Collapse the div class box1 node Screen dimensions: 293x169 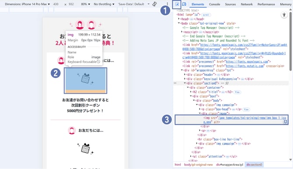click(191, 96)
